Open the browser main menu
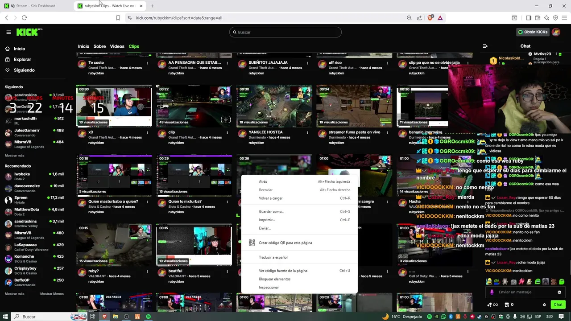Screen dimensions: 571x321 (565, 18)
